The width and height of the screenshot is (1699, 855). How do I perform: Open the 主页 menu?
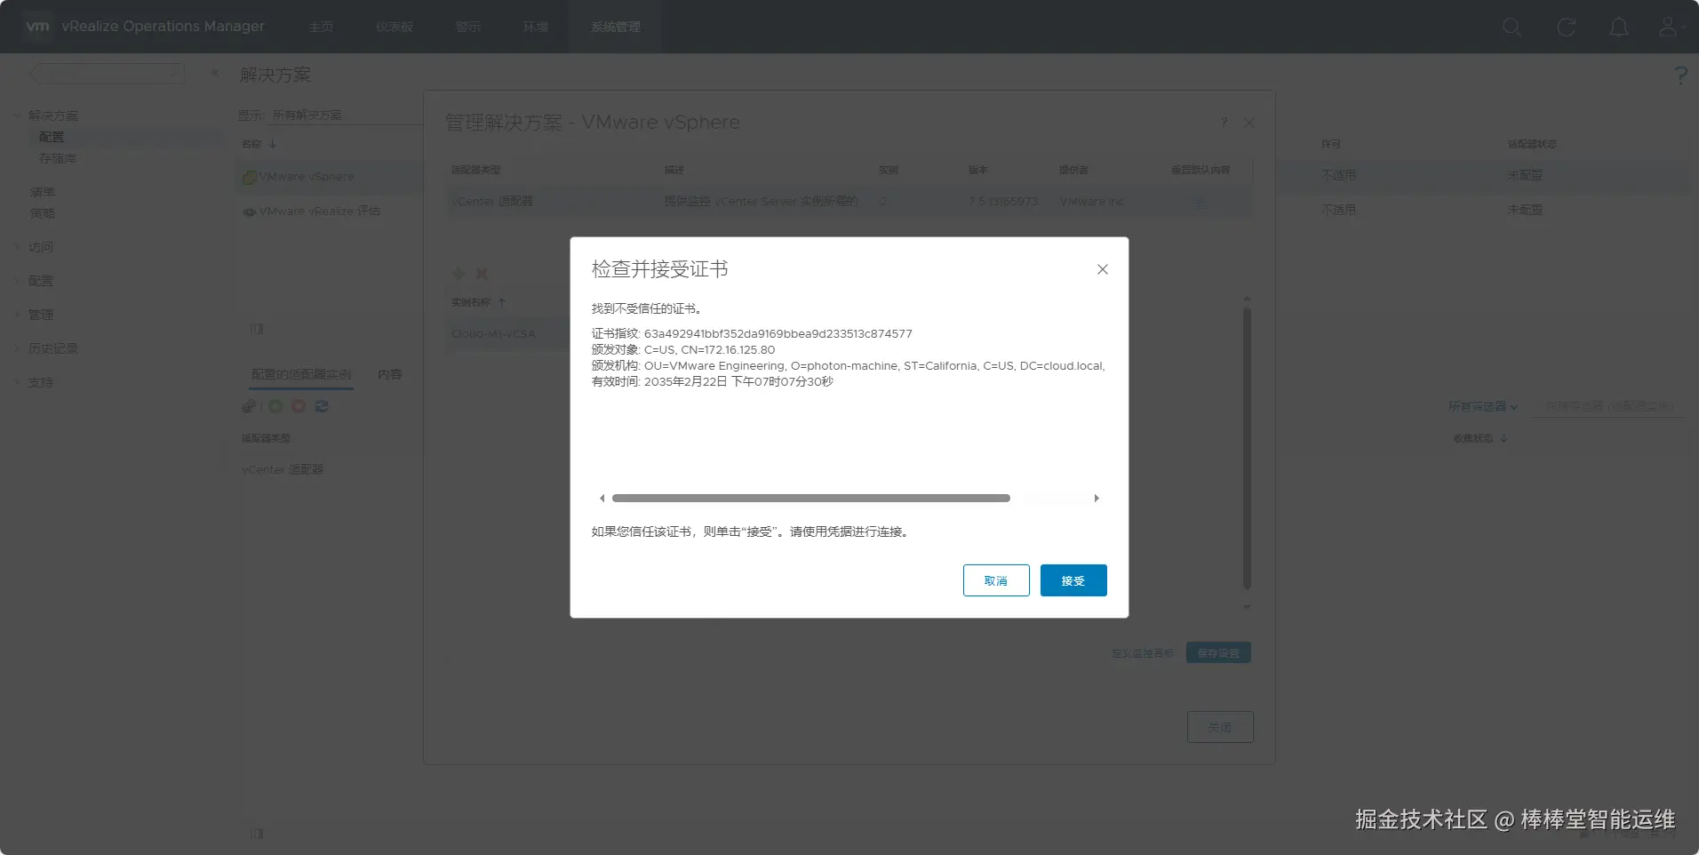point(321,27)
